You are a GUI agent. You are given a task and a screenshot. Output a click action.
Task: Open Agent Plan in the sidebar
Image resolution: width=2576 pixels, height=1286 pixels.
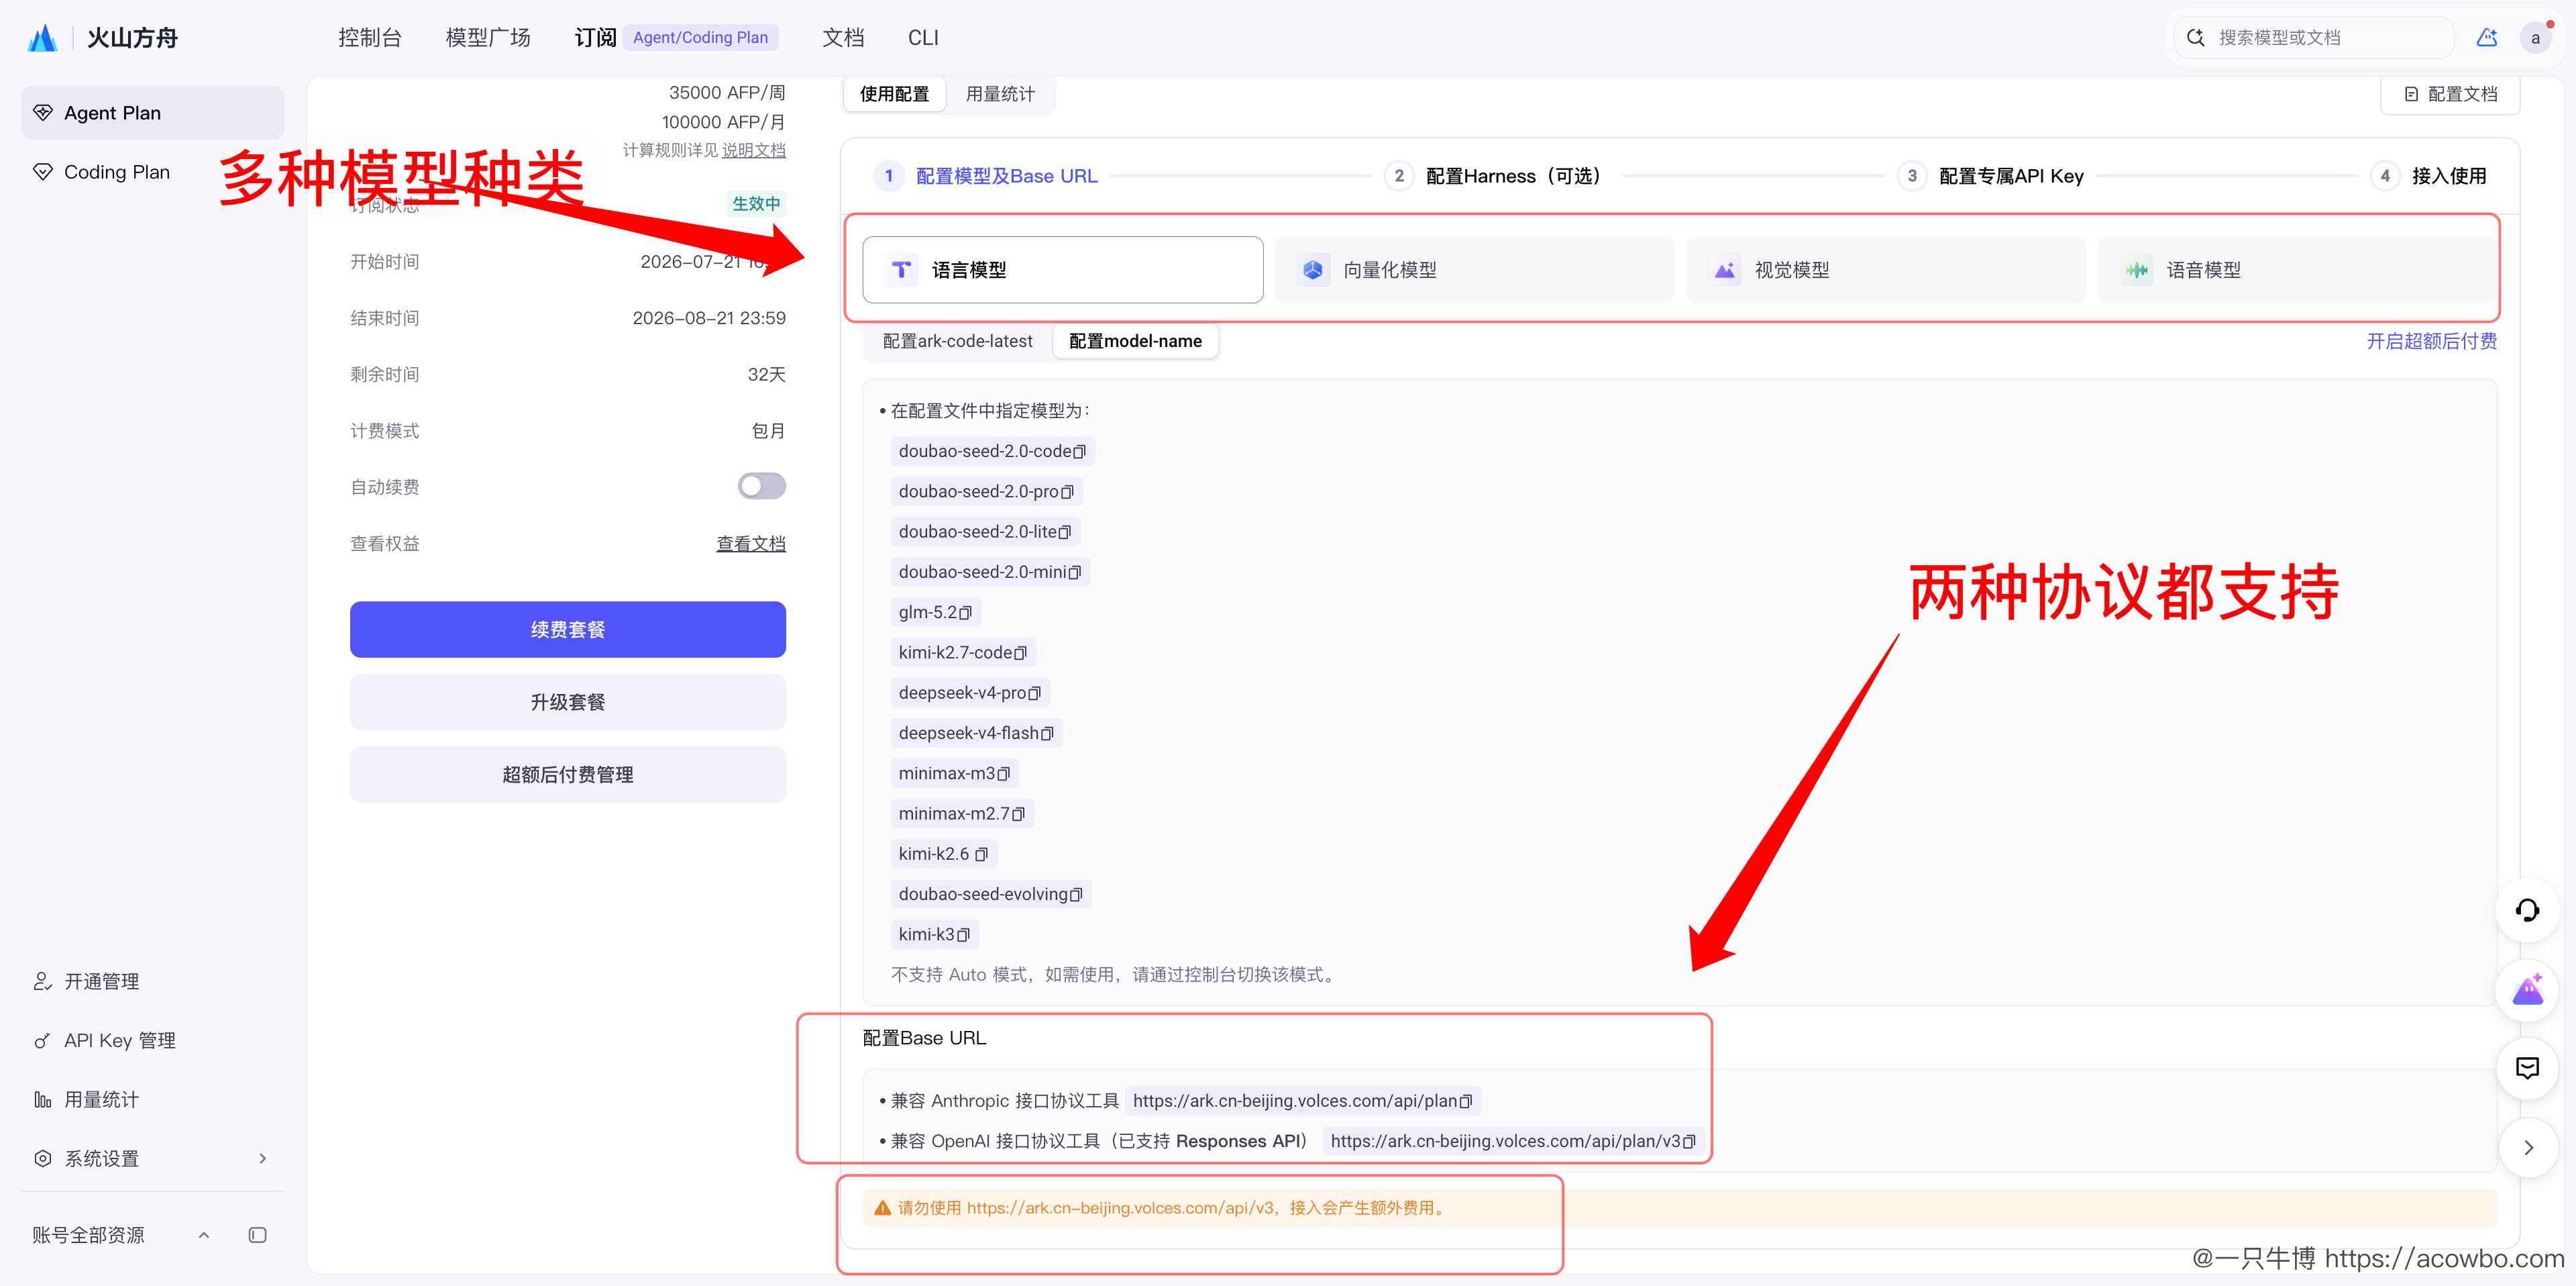[153, 113]
